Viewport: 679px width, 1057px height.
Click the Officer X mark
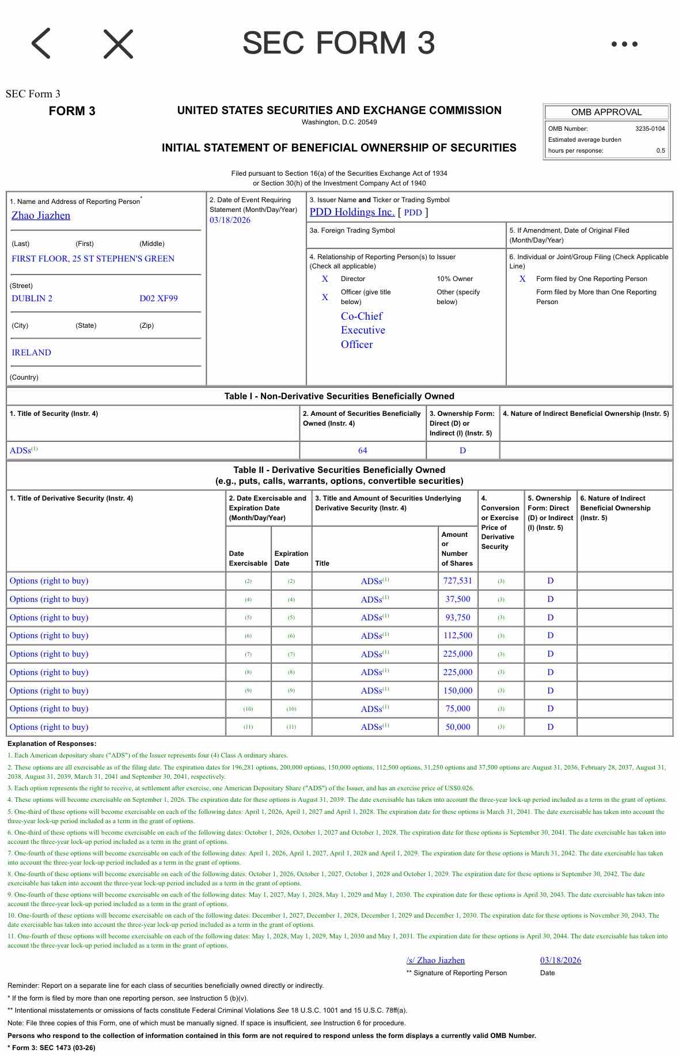[325, 297]
